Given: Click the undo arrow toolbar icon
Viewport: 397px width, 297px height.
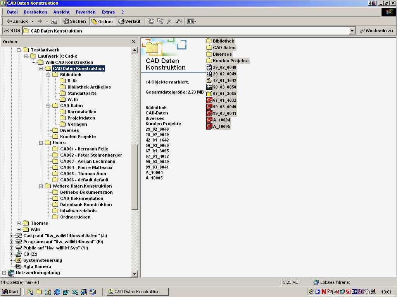Looking at the screenshot, I should click(178, 21).
